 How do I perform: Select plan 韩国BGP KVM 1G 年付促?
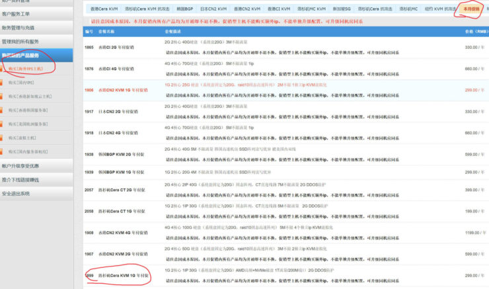click(x=121, y=172)
